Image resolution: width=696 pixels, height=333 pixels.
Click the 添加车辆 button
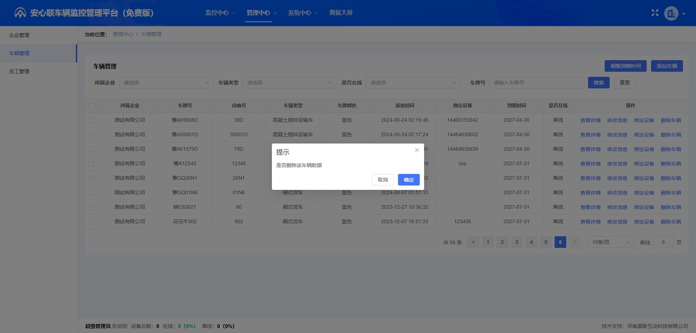(x=667, y=66)
